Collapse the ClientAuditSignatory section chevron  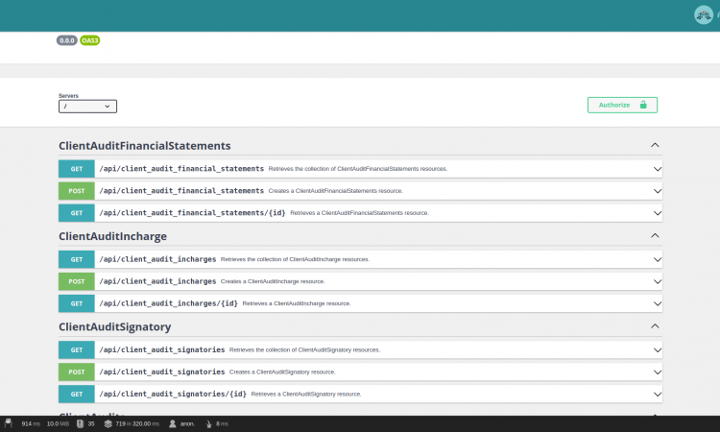point(655,326)
